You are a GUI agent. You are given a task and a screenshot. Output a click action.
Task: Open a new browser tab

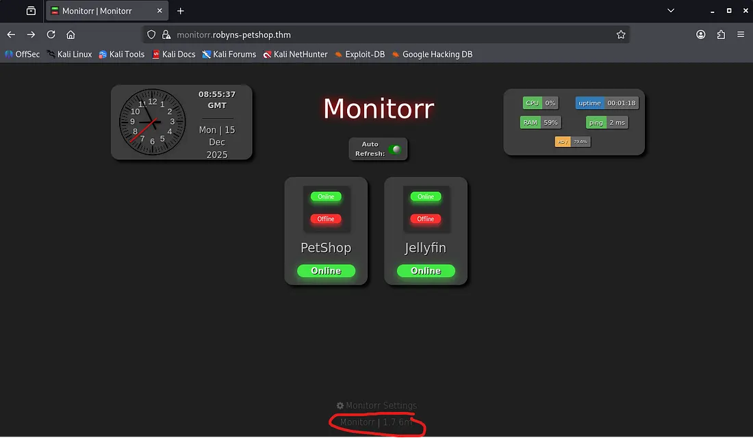(181, 11)
